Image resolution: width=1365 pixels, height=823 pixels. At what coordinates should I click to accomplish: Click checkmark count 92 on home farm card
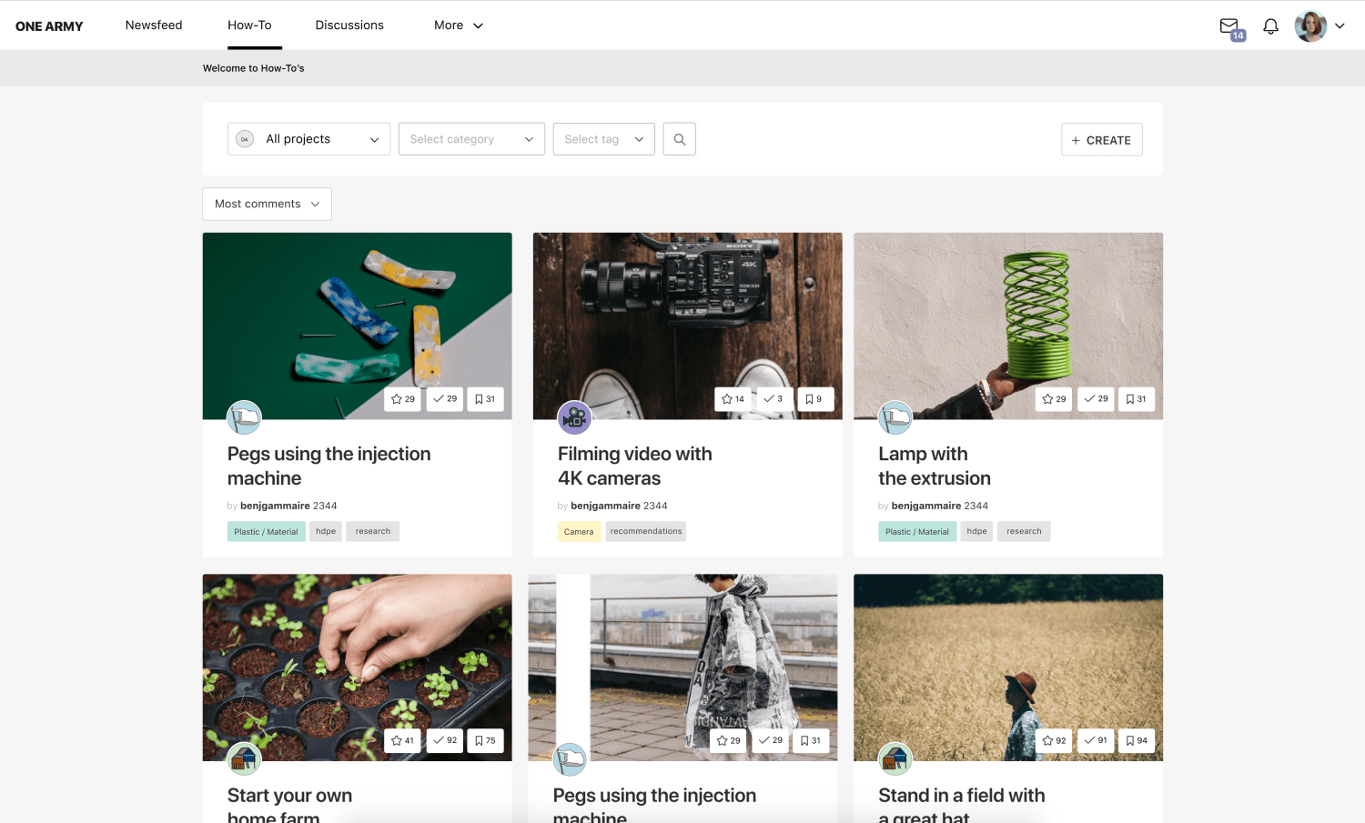(x=445, y=741)
